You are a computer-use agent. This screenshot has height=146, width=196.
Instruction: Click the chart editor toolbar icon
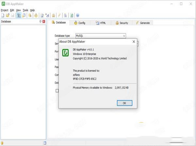click(42, 15)
